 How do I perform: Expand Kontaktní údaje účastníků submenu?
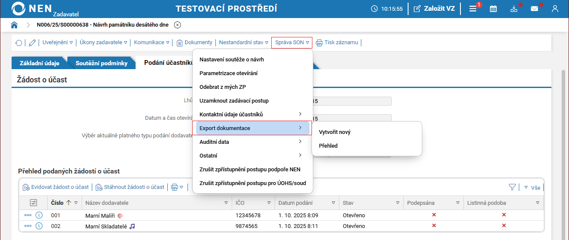(x=253, y=114)
